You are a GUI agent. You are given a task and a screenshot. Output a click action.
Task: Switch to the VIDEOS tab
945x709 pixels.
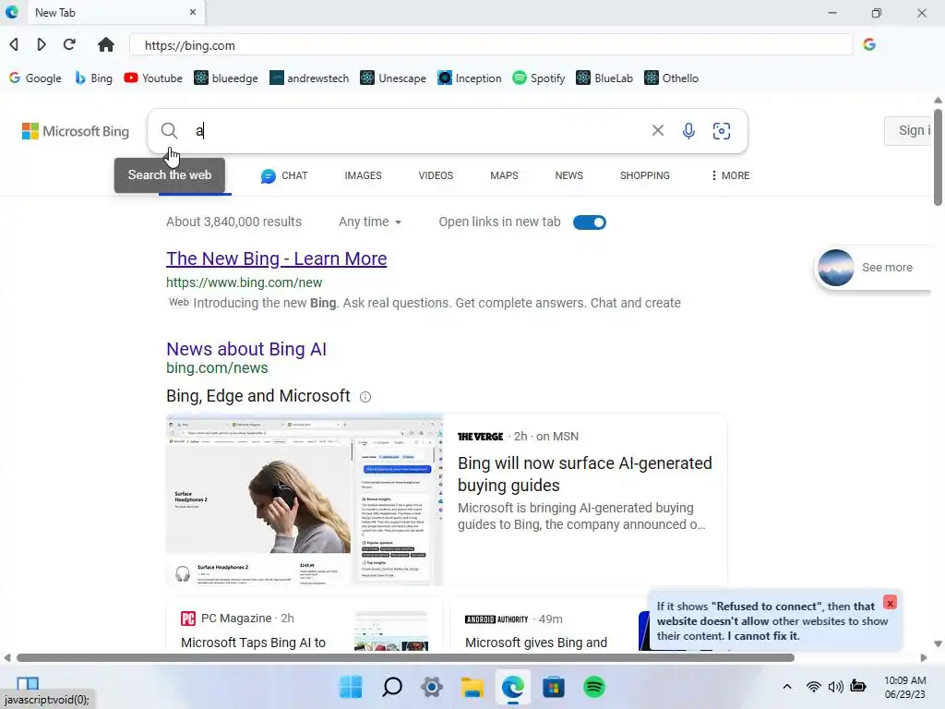tap(436, 175)
